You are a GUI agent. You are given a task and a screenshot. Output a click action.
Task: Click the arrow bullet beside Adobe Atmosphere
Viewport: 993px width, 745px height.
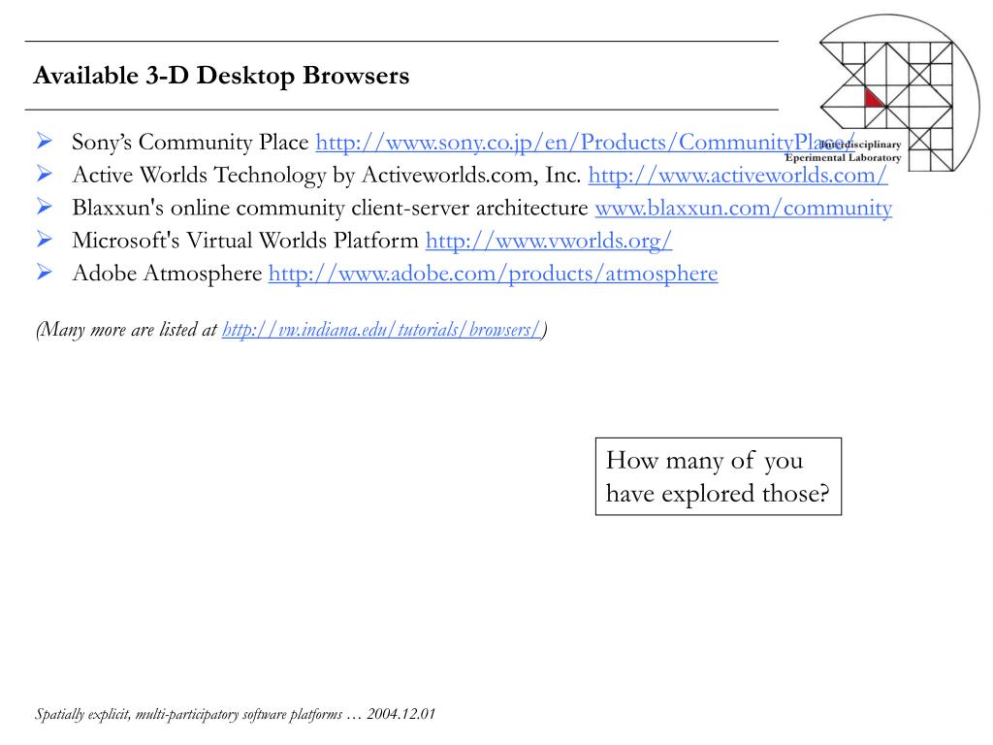[x=45, y=273]
